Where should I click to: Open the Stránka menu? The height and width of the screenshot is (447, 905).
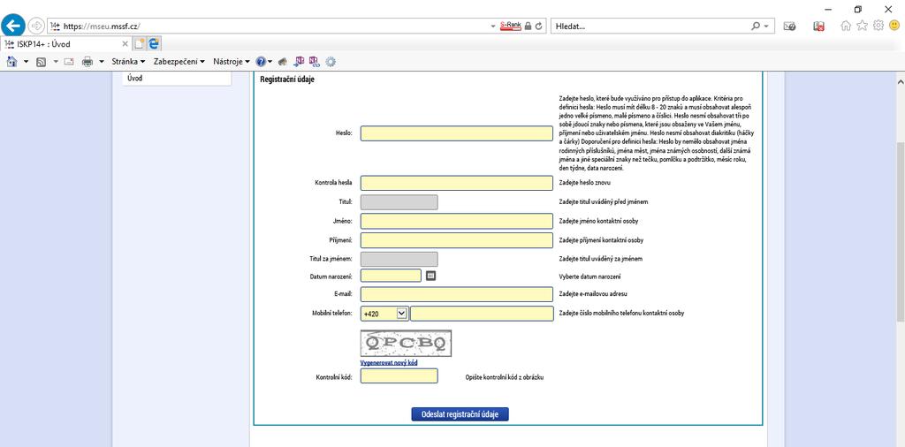click(128, 61)
